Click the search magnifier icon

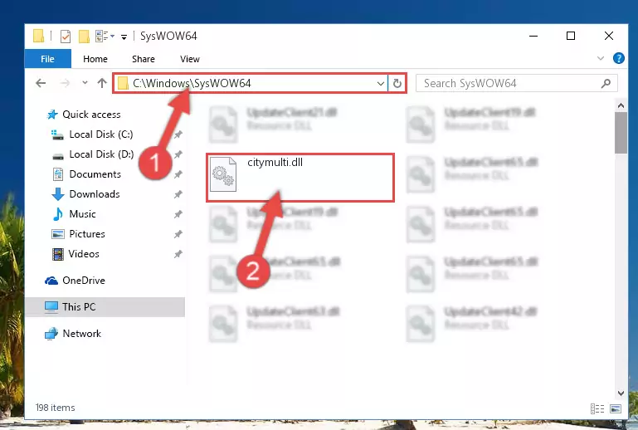point(606,84)
